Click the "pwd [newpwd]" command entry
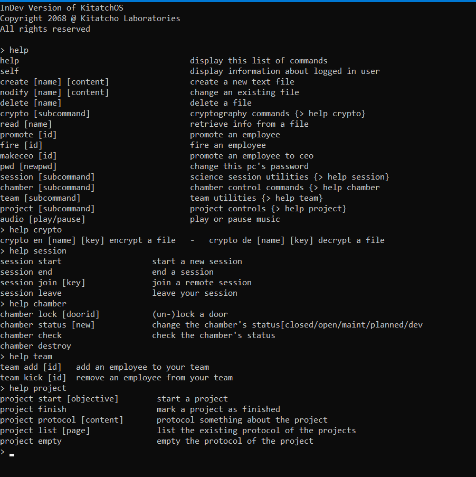 (x=28, y=166)
